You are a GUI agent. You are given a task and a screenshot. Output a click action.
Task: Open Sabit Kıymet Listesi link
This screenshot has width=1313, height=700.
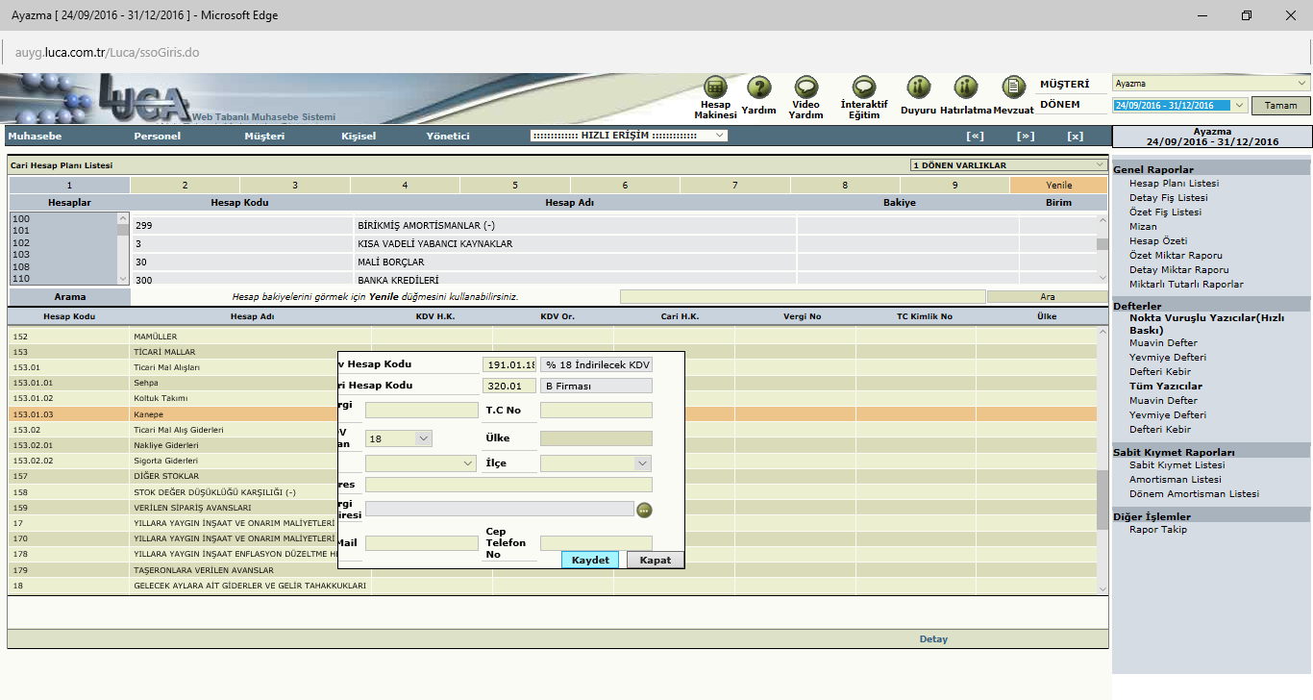(1177, 464)
